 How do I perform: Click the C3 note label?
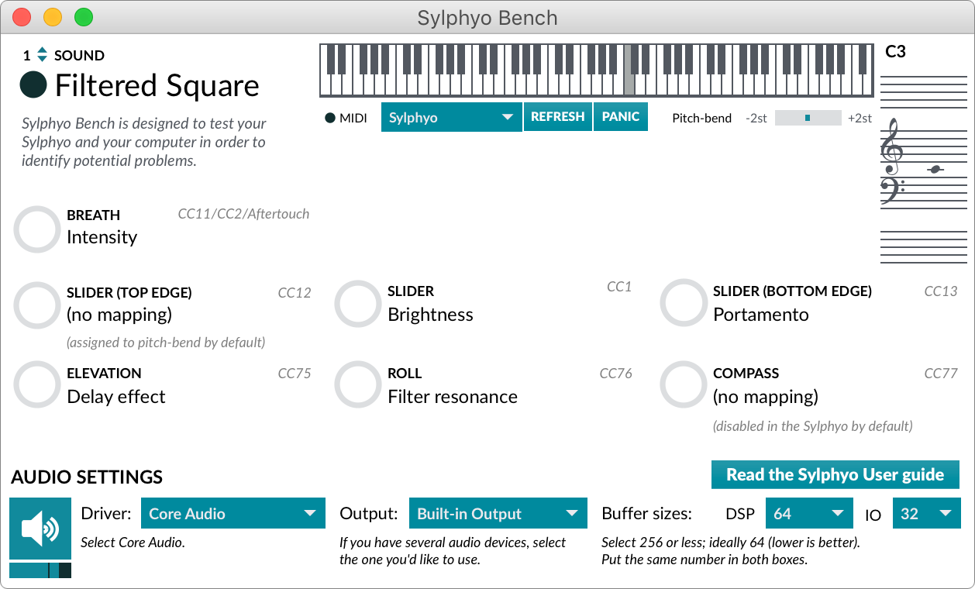click(895, 52)
